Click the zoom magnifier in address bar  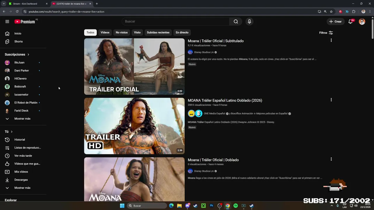pyautogui.click(x=325, y=12)
